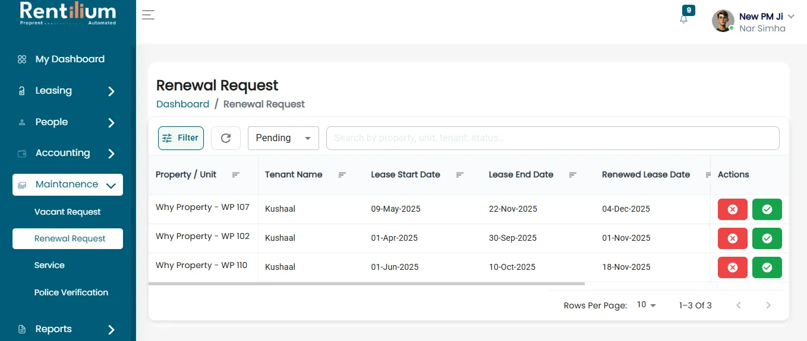Open the Rows Per Page dropdown
This screenshot has width=807, height=341.
647,305
